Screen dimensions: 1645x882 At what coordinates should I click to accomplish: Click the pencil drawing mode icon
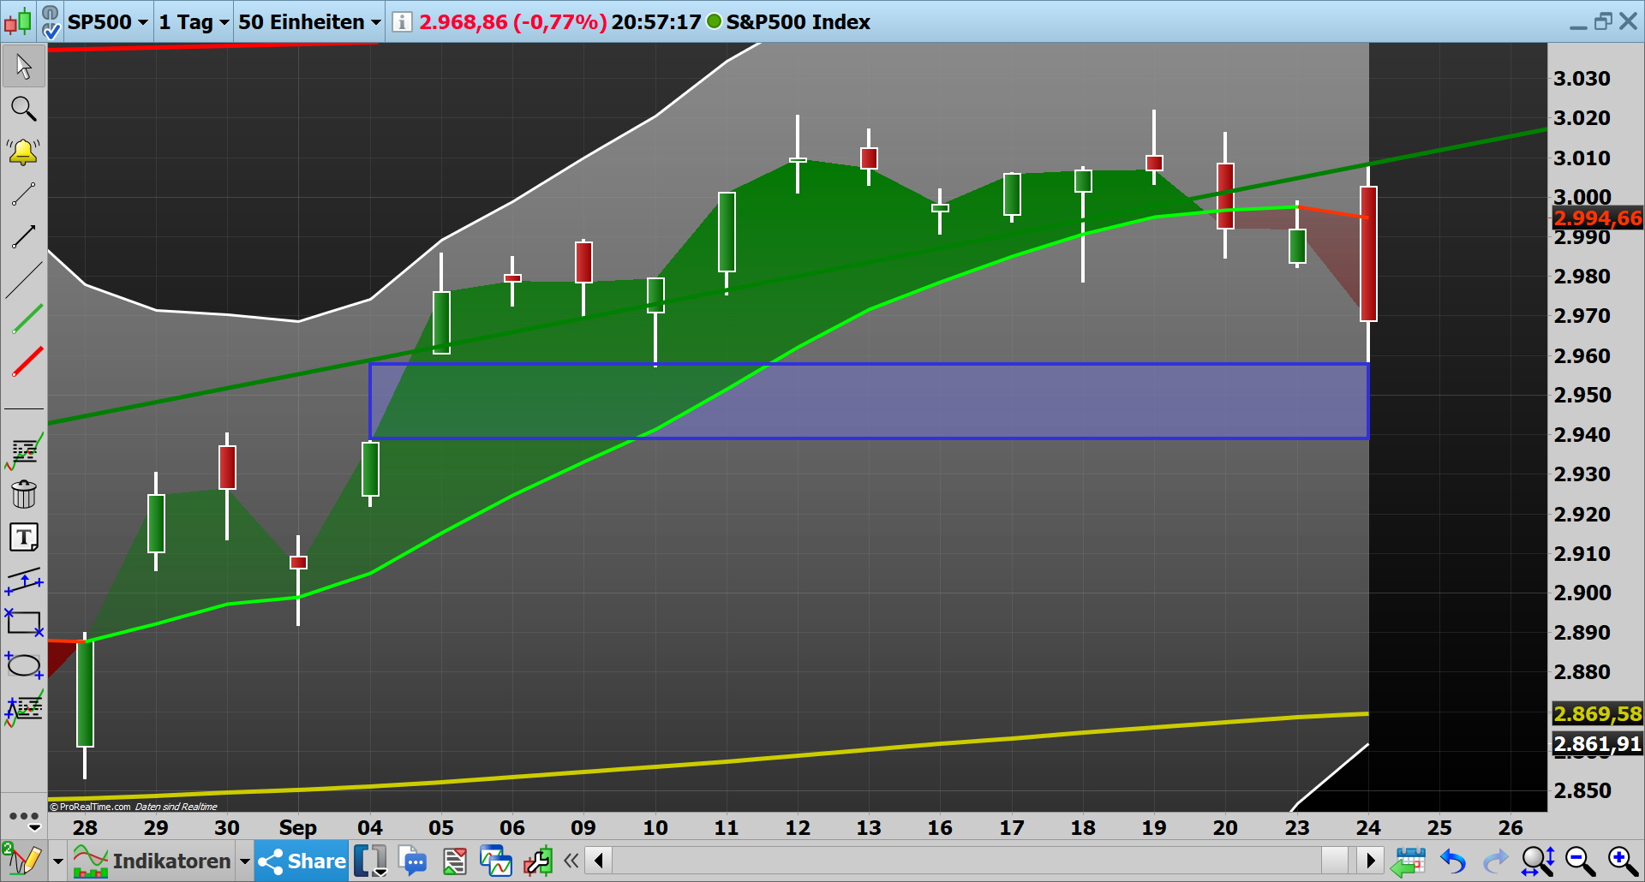pos(24,861)
